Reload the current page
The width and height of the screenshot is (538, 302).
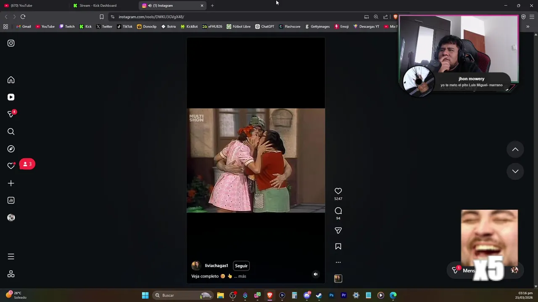[x=23, y=17]
